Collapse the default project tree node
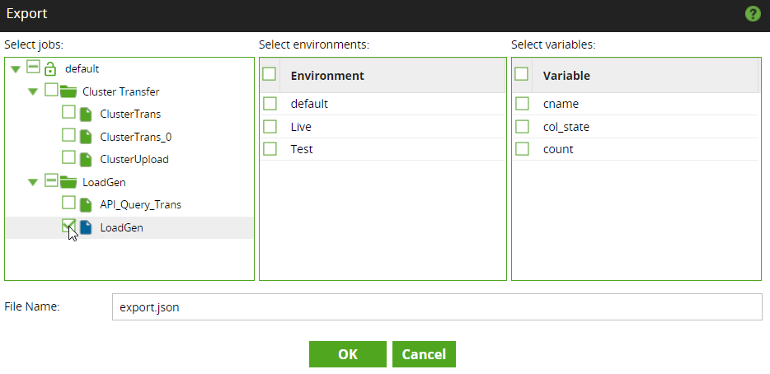 tap(16, 69)
